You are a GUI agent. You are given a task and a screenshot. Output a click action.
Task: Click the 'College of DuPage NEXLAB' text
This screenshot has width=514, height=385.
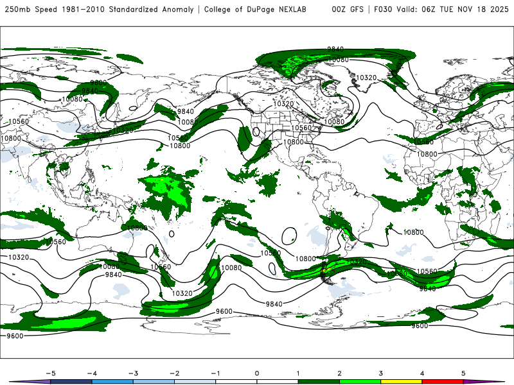click(255, 9)
